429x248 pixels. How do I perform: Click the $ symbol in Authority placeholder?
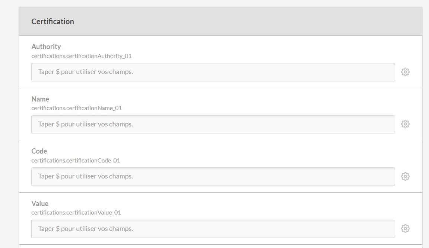58,72
